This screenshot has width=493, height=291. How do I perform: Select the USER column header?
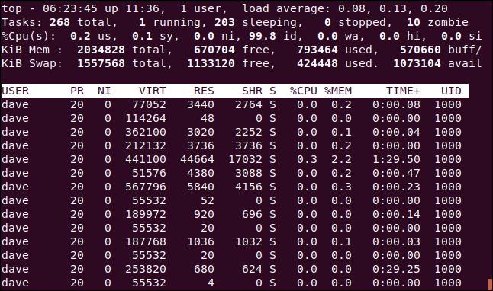pos(15,91)
